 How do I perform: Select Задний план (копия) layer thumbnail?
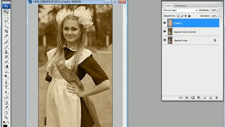pyautogui.click(x=170, y=31)
